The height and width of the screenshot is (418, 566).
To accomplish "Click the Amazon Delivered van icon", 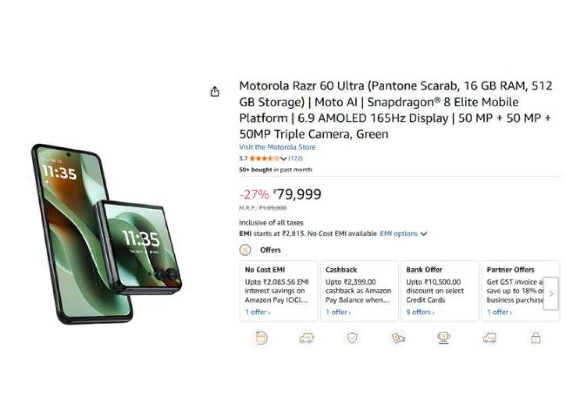I will 490,337.
